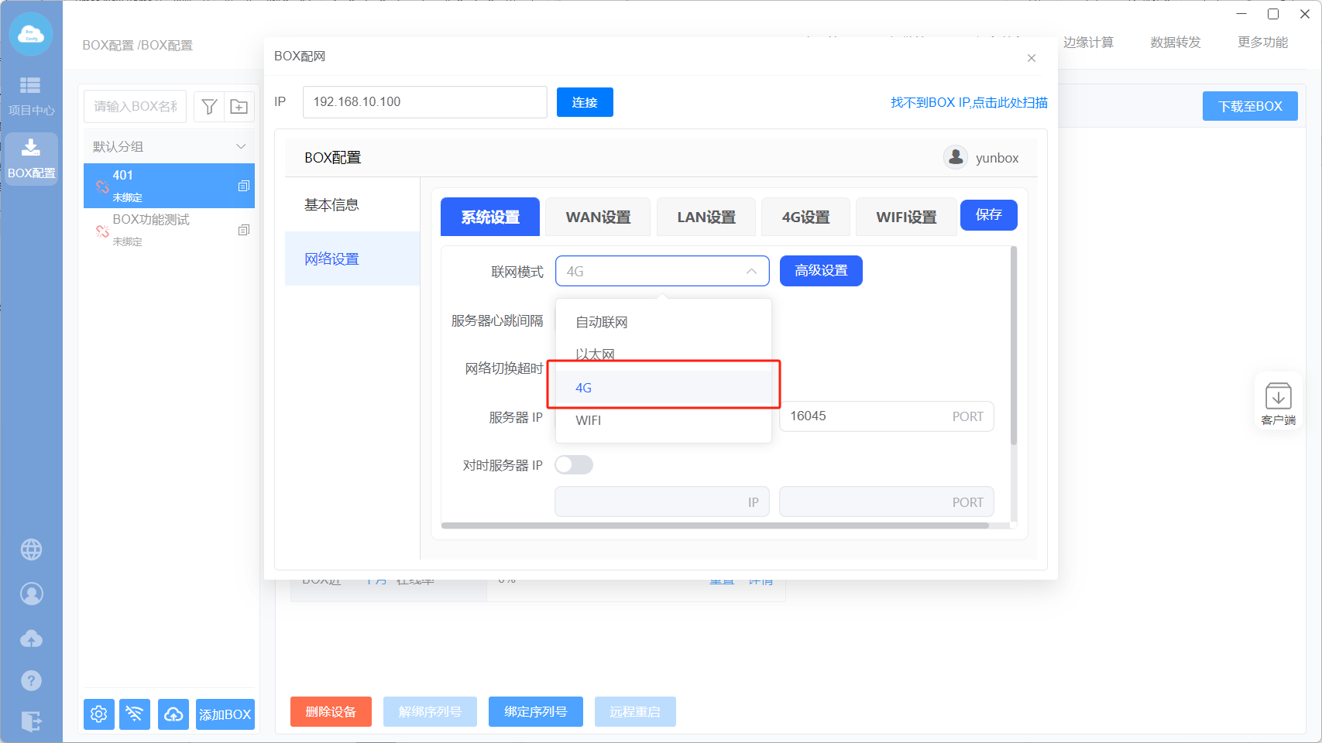Switch to the WAN设置 tab
1322x743 pixels.
pos(598,217)
